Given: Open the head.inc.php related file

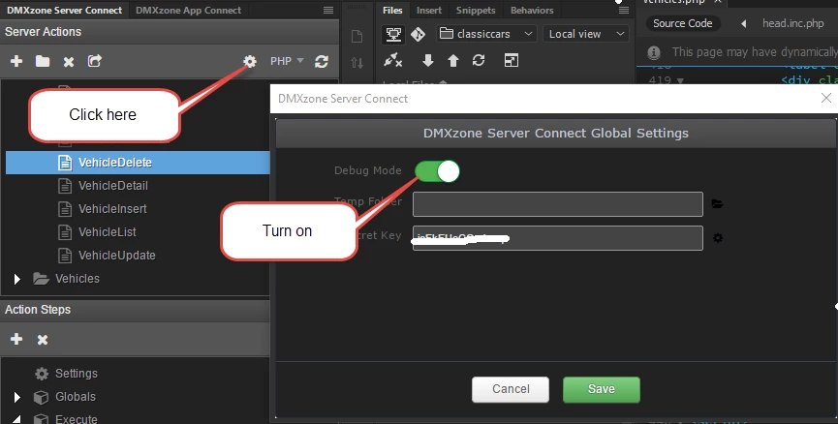Looking at the screenshot, I should click(x=793, y=23).
